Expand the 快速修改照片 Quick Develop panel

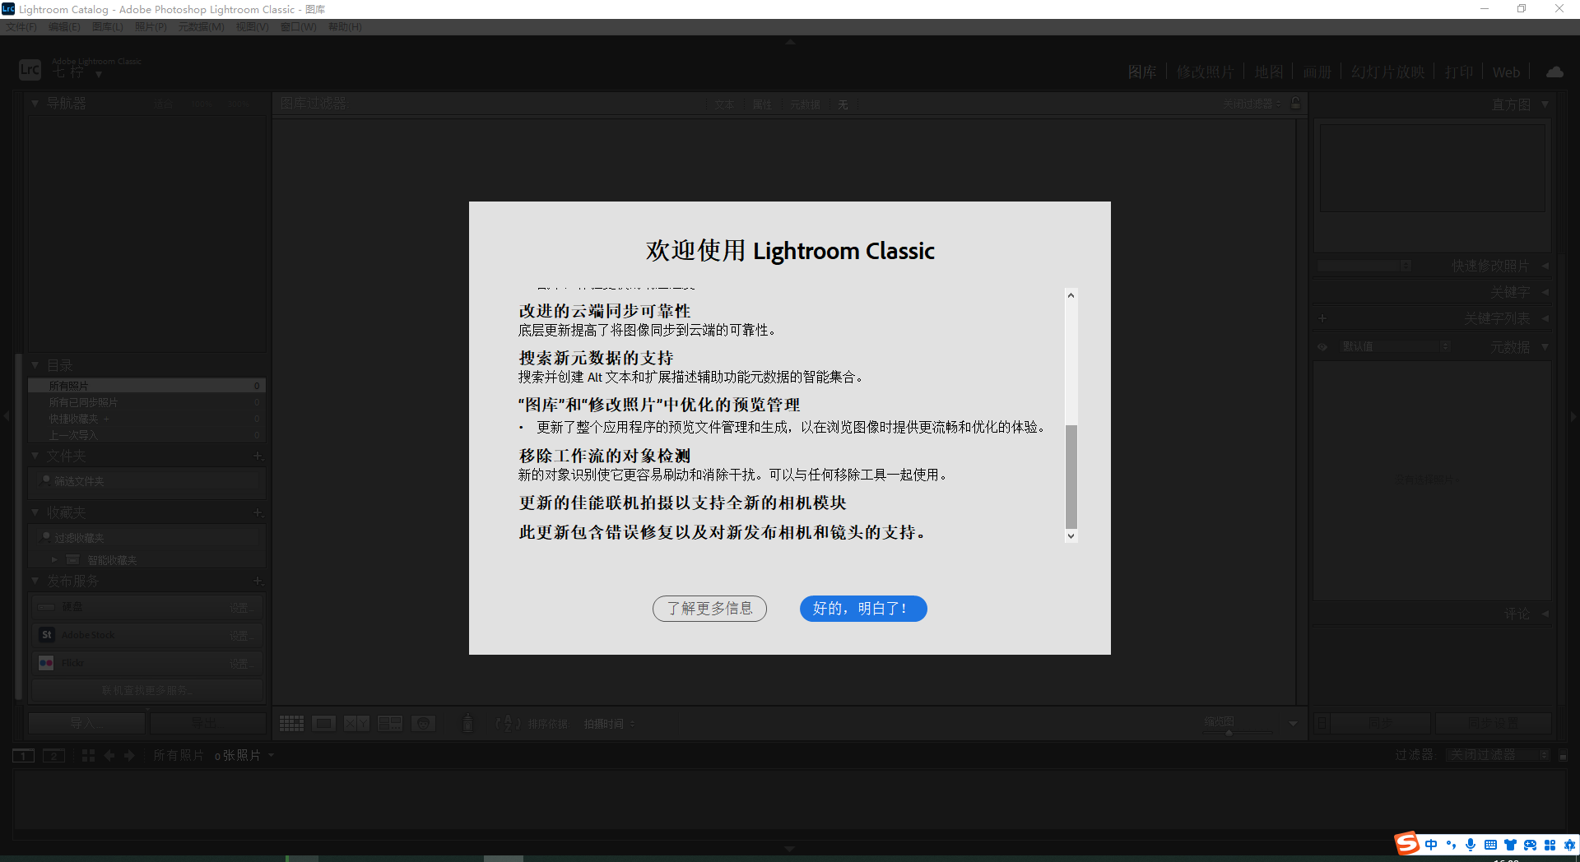(1545, 266)
